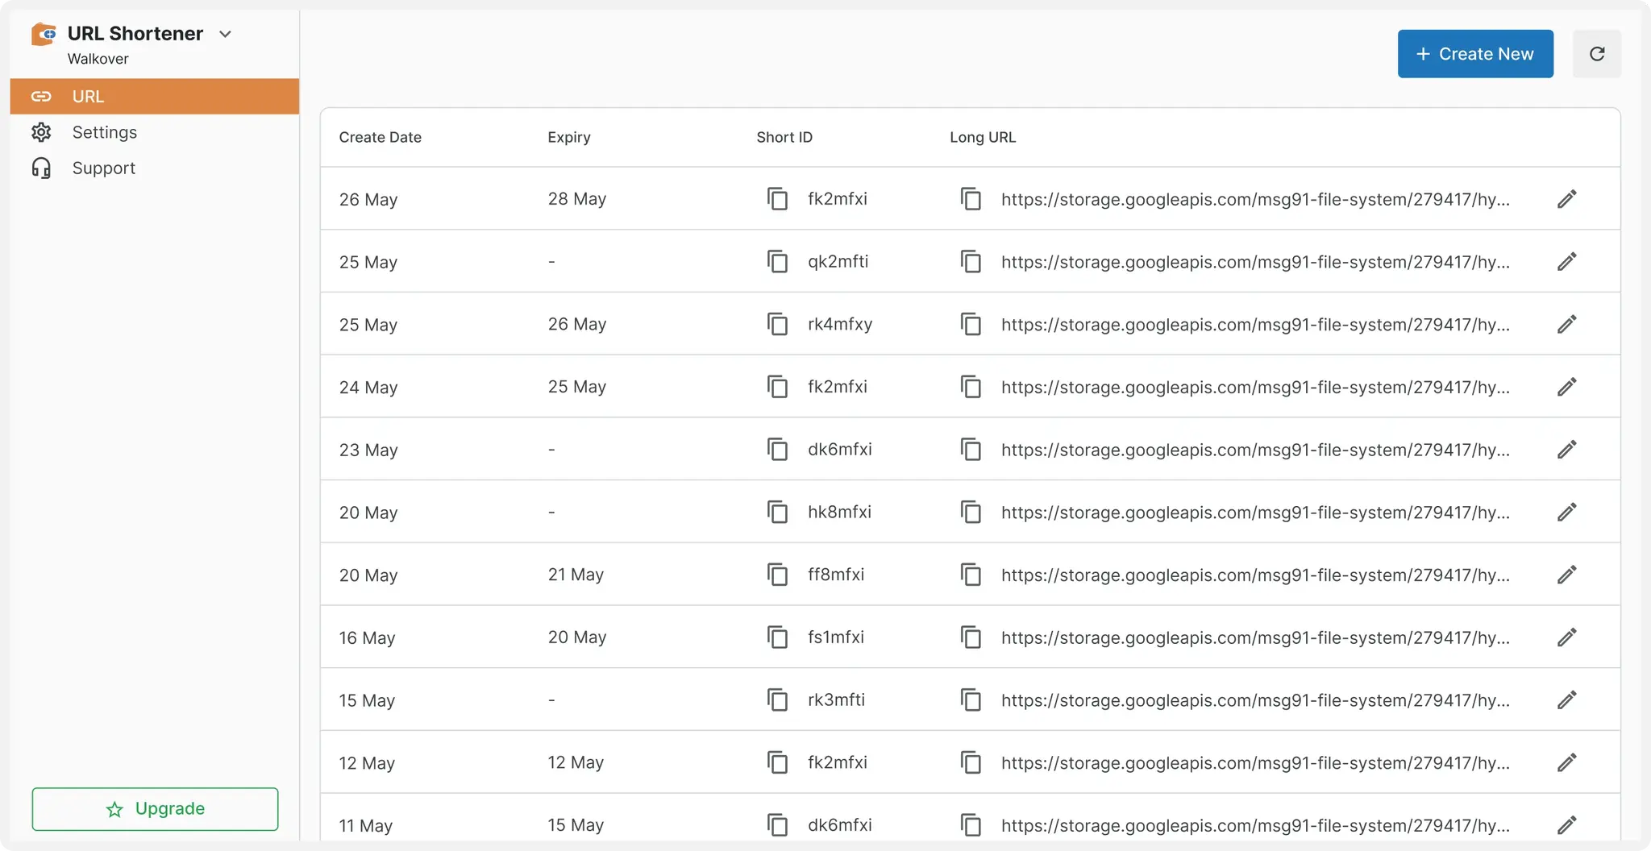Click the URL Shortener app logo
This screenshot has width=1651, height=851.
coord(44,34)
